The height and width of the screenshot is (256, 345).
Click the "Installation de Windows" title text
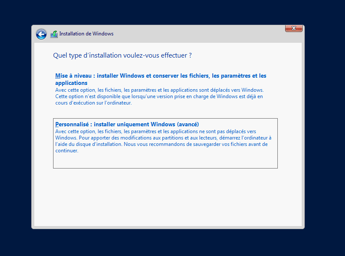point(86,34)
